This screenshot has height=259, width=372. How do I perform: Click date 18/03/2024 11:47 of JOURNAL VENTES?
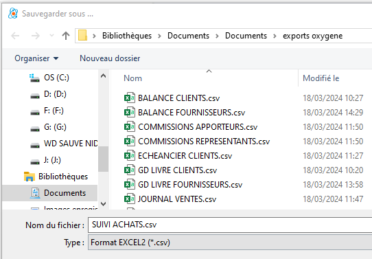[333, 199]
